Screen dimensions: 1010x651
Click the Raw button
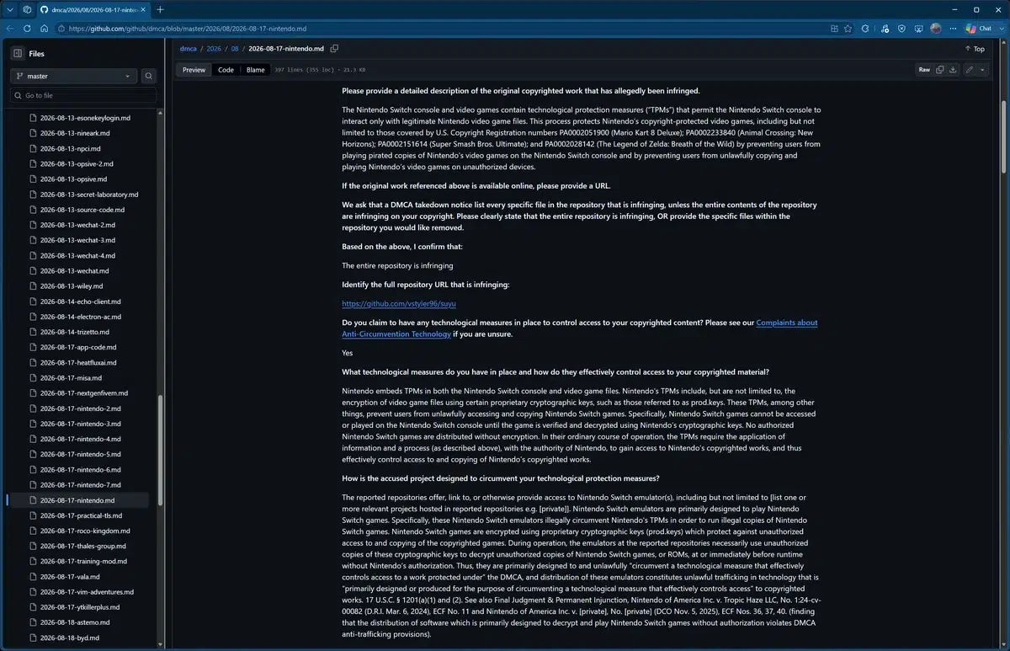click(924, 70)
